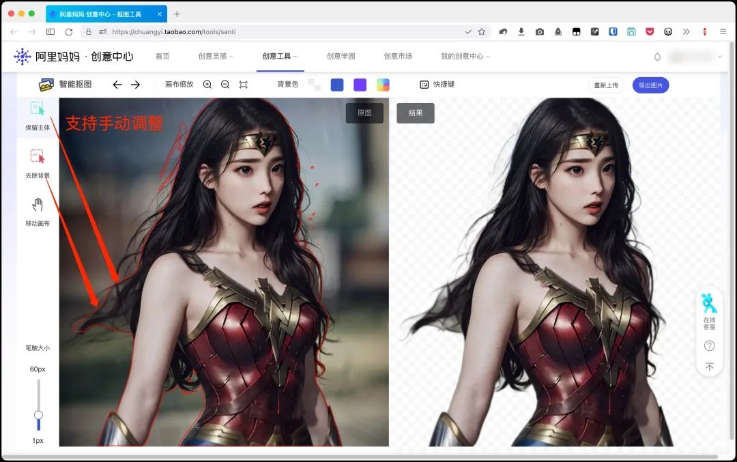
Task: Open the help question-mark icon
Action: 709,346
